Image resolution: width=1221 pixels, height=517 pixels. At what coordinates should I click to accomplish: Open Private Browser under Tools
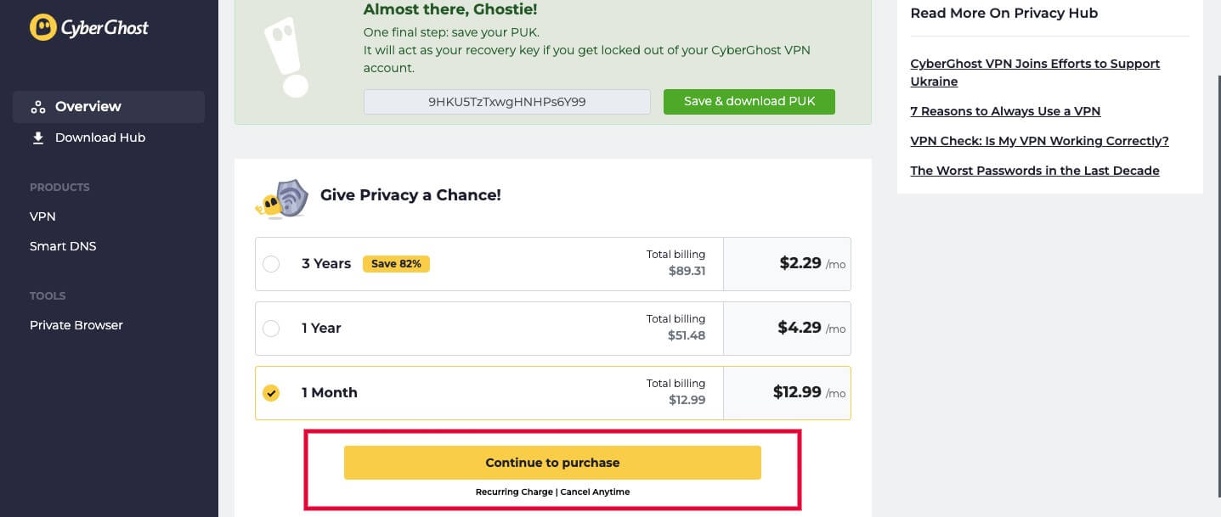[76, 325]
